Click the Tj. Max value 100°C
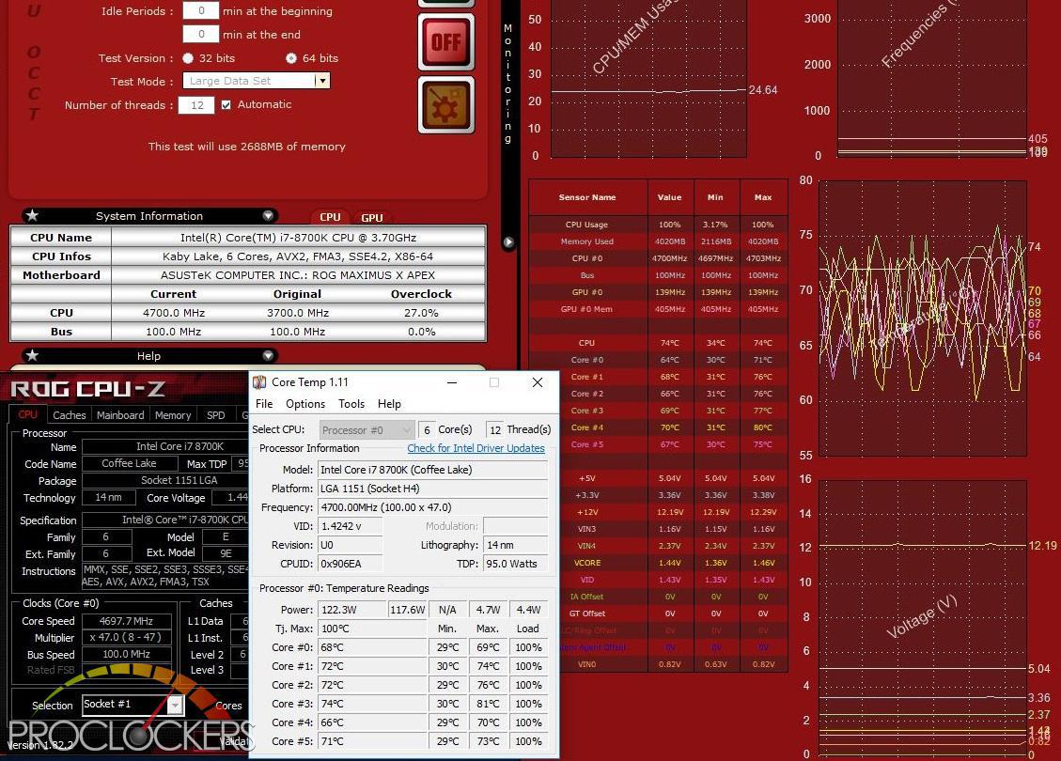 [x=372, y=629]
